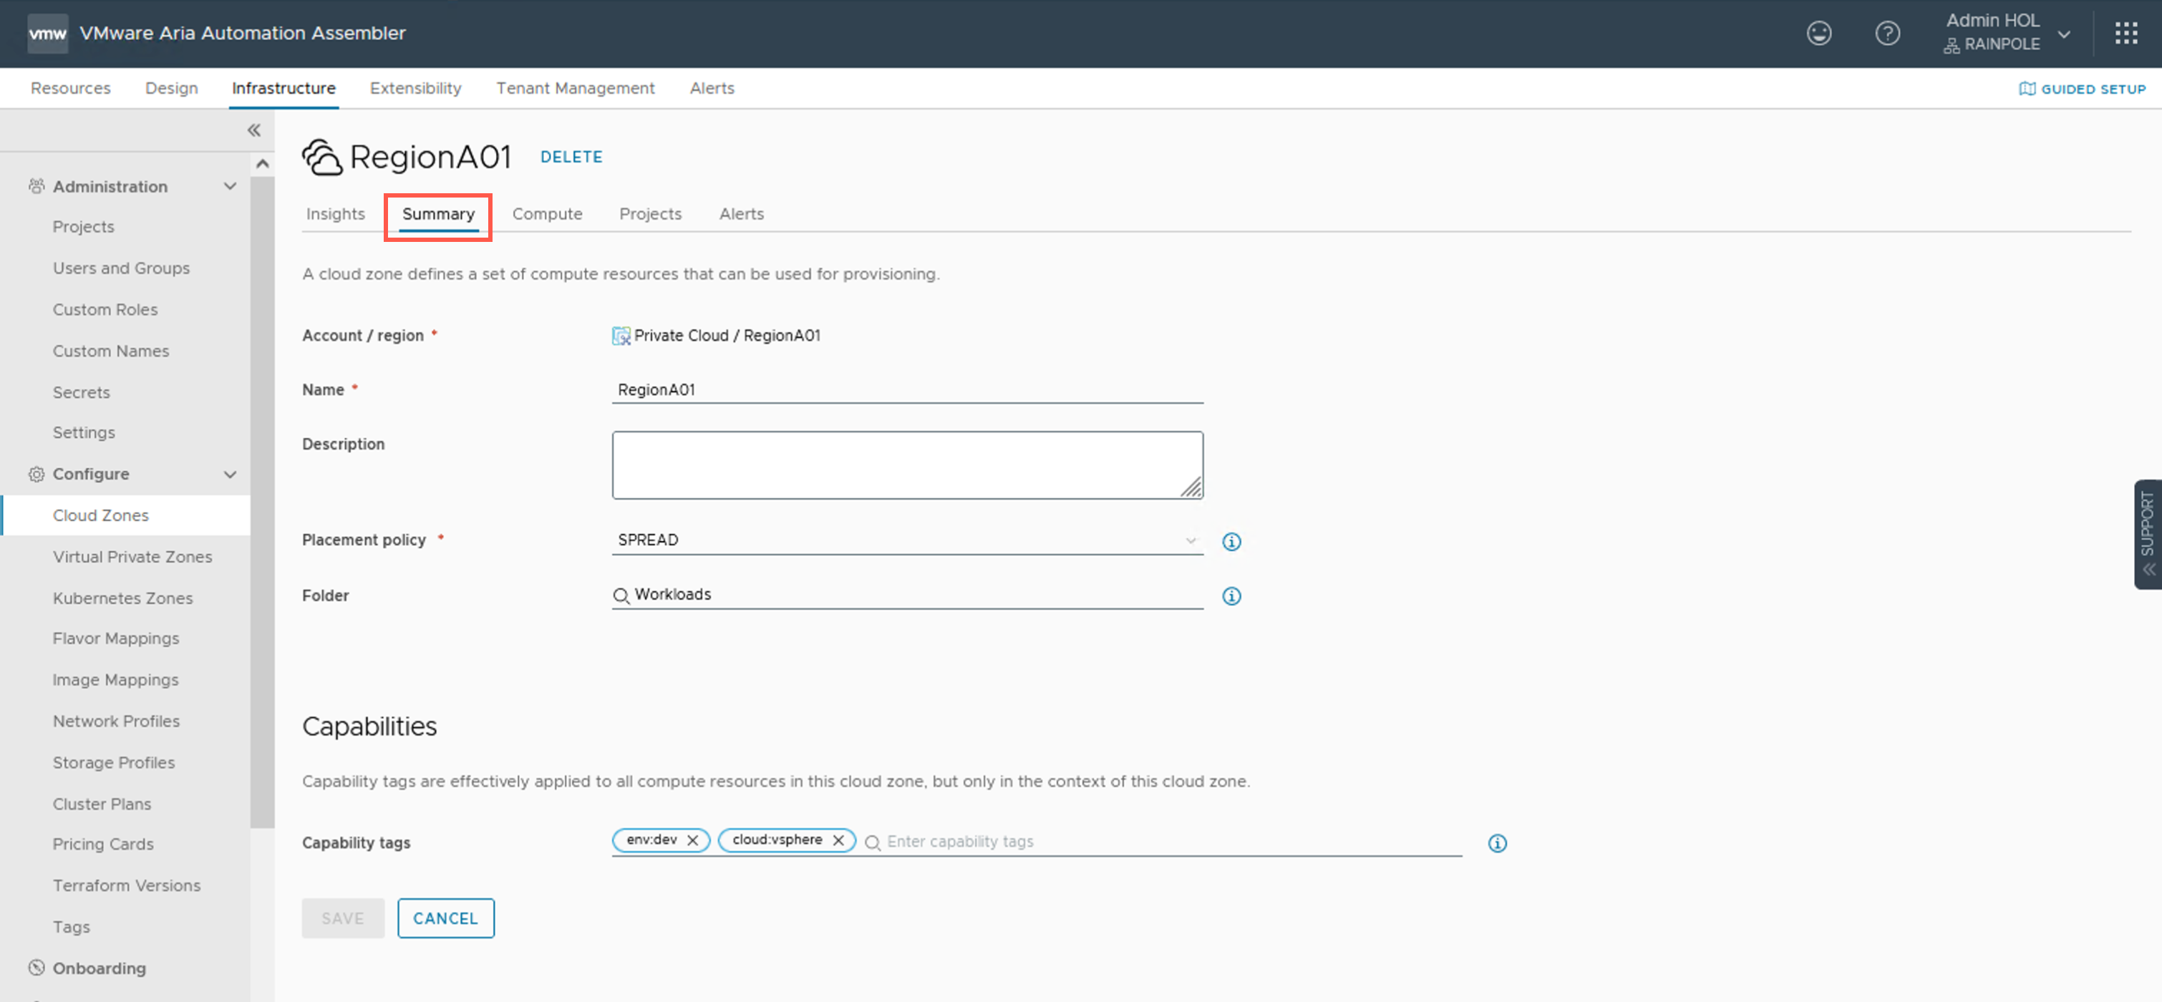Viewport: 2162px width, 1002px height.
Task: Click the feedback smiley face icon
Action: (1818, 34)
